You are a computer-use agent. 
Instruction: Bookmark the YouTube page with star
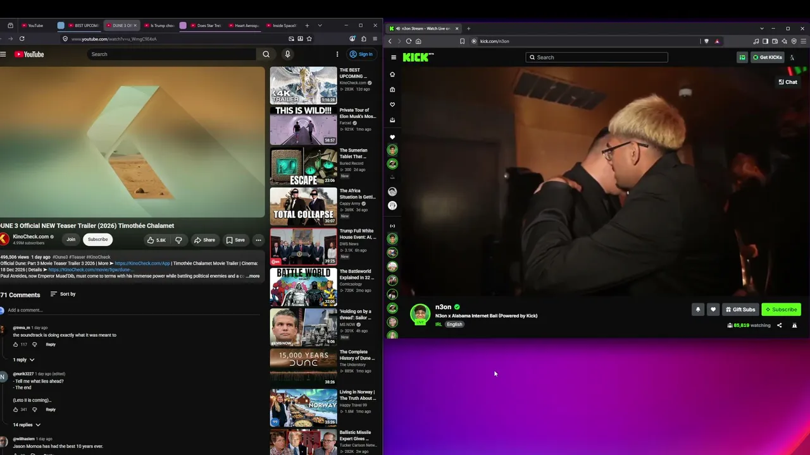309,39
